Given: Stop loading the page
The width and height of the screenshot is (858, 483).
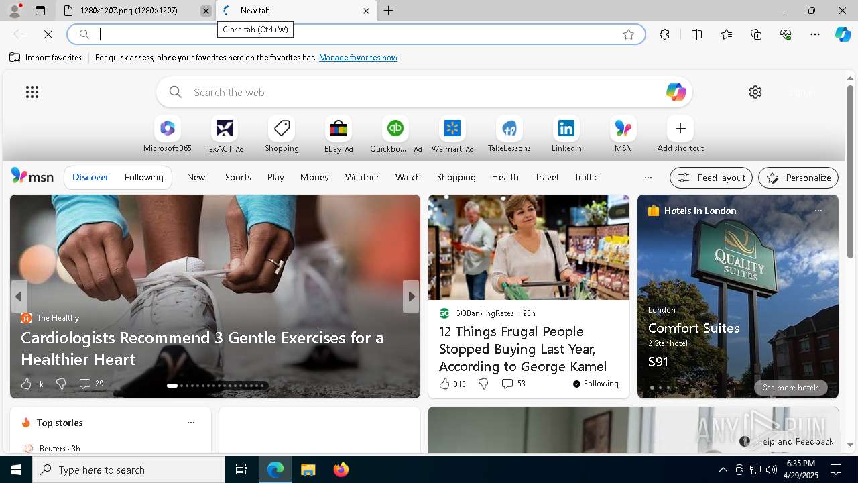Looking at the screenshot, I should [x=48, y=34].
